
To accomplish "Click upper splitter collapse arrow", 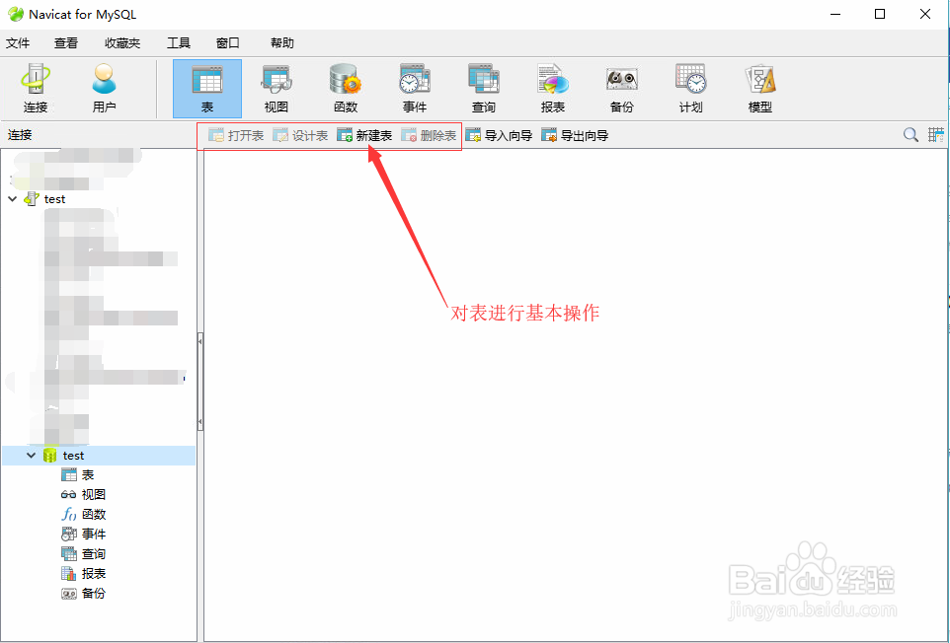I will (x=200, y=342).
